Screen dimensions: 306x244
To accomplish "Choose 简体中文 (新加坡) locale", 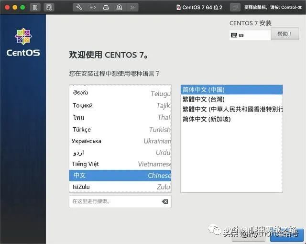I will tap(231, 119).
